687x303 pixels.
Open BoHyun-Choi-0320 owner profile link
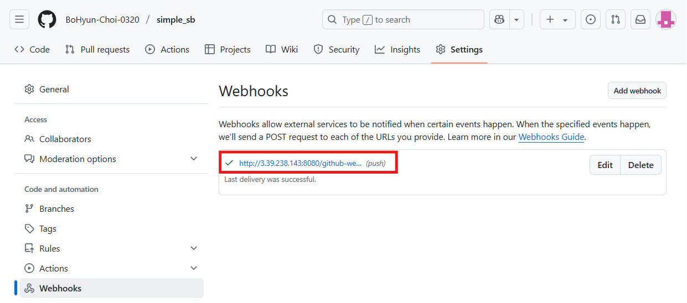point(102,20)
